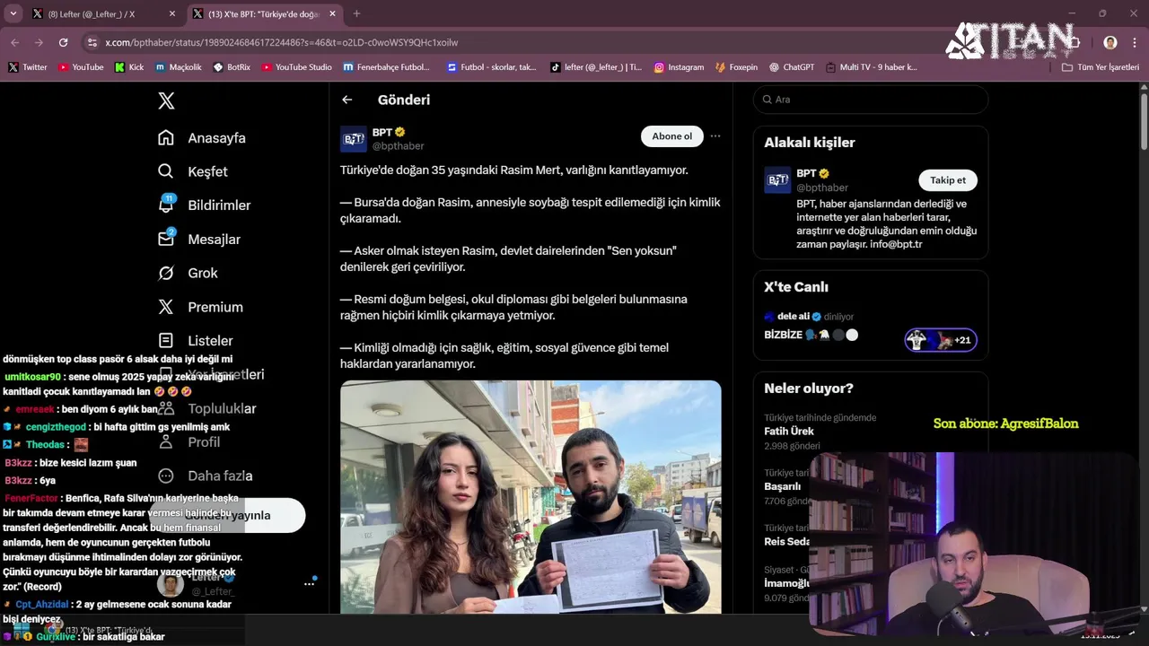Viewport: 1149px width, 646px height.
Task: Open Fenerbahçe Futbol bookmark
Action: click(387, 67)
